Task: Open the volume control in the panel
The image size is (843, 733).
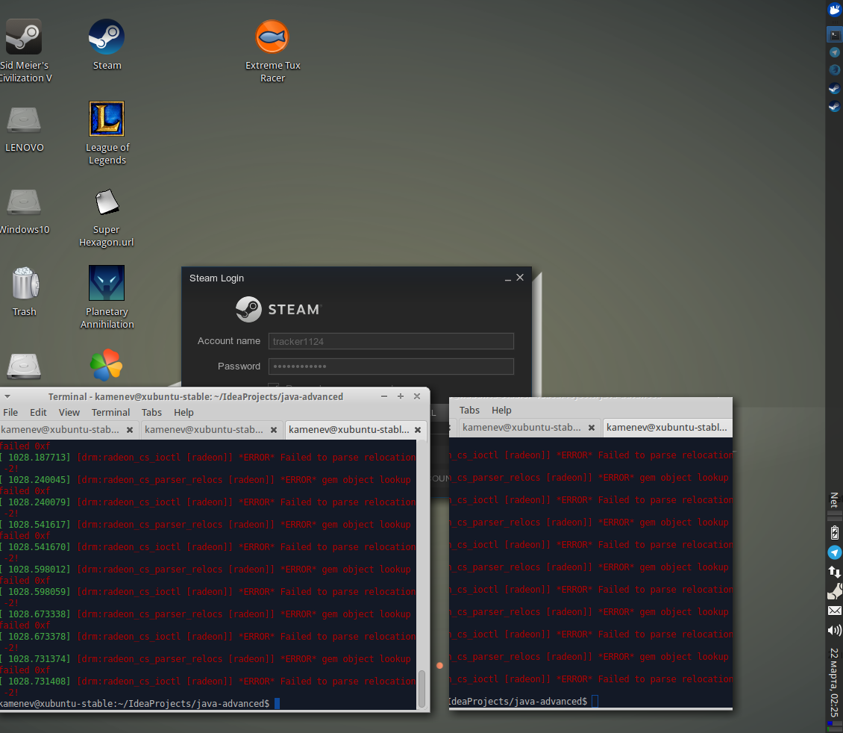Action: 835,630
